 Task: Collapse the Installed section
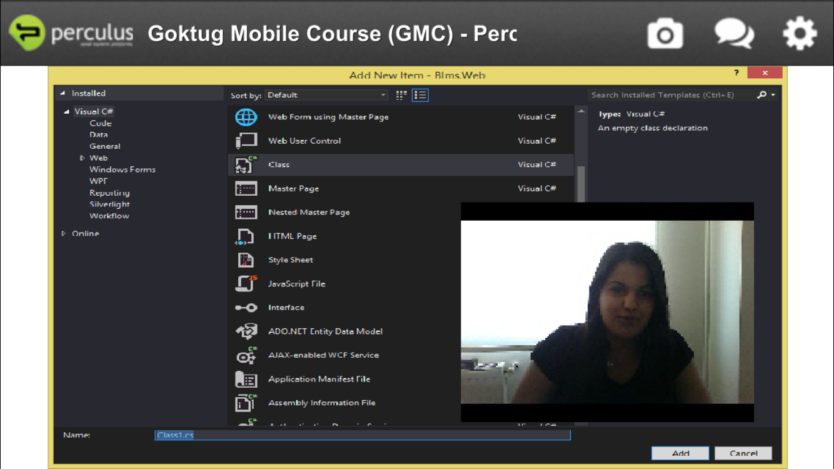pos(63,94)
